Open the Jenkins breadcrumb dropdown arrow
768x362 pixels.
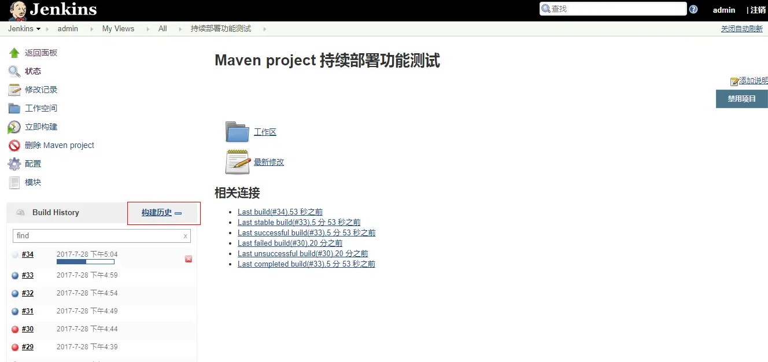[38, 29]
